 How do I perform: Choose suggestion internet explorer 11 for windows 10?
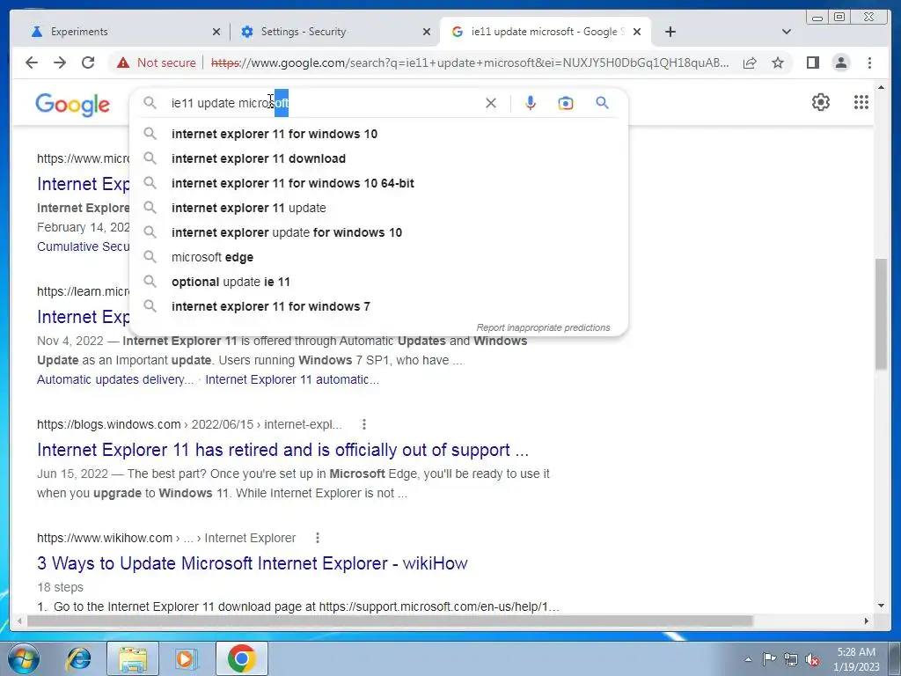(x=379, y=134)
